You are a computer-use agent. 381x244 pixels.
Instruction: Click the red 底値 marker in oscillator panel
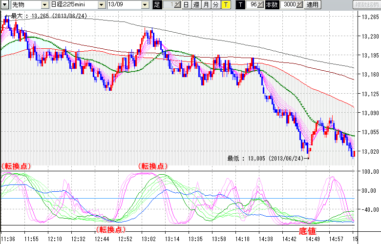coord(307,229)
